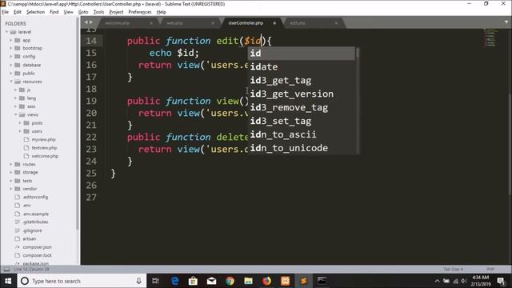The height and width of the screenshot is (288, 512).
Task: Expand the vendor folder
Action: coord(11,189)
